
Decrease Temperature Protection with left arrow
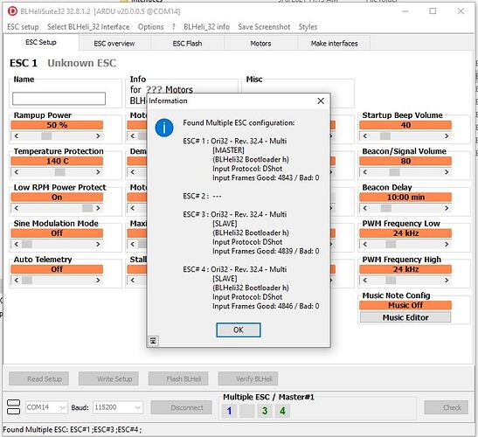[x=17, y=172]
